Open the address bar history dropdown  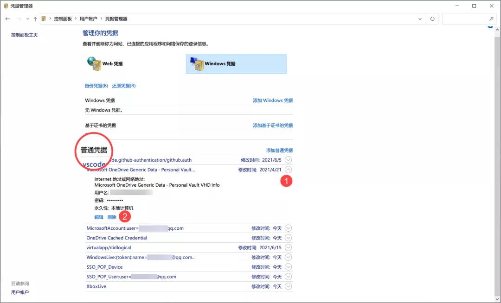[x=420, y=19]
